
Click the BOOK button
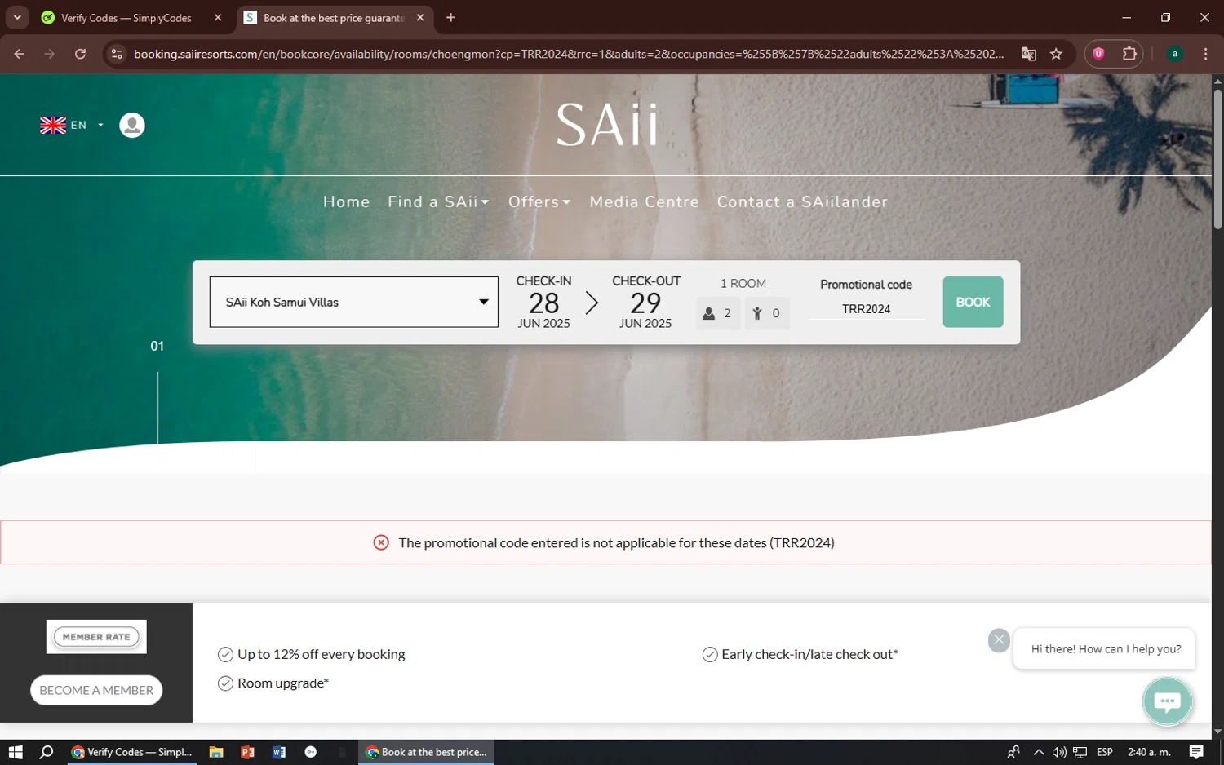tap(973, 302)
